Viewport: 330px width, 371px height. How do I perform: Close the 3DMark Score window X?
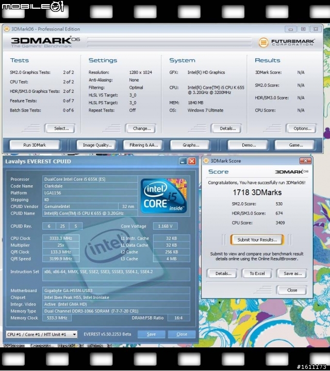(x=305, y=161)
